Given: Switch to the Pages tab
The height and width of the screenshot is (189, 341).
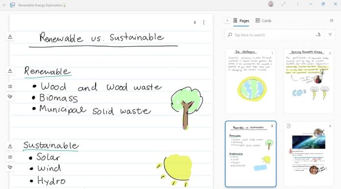Looking at the screenshot, I should pos(241,21).
